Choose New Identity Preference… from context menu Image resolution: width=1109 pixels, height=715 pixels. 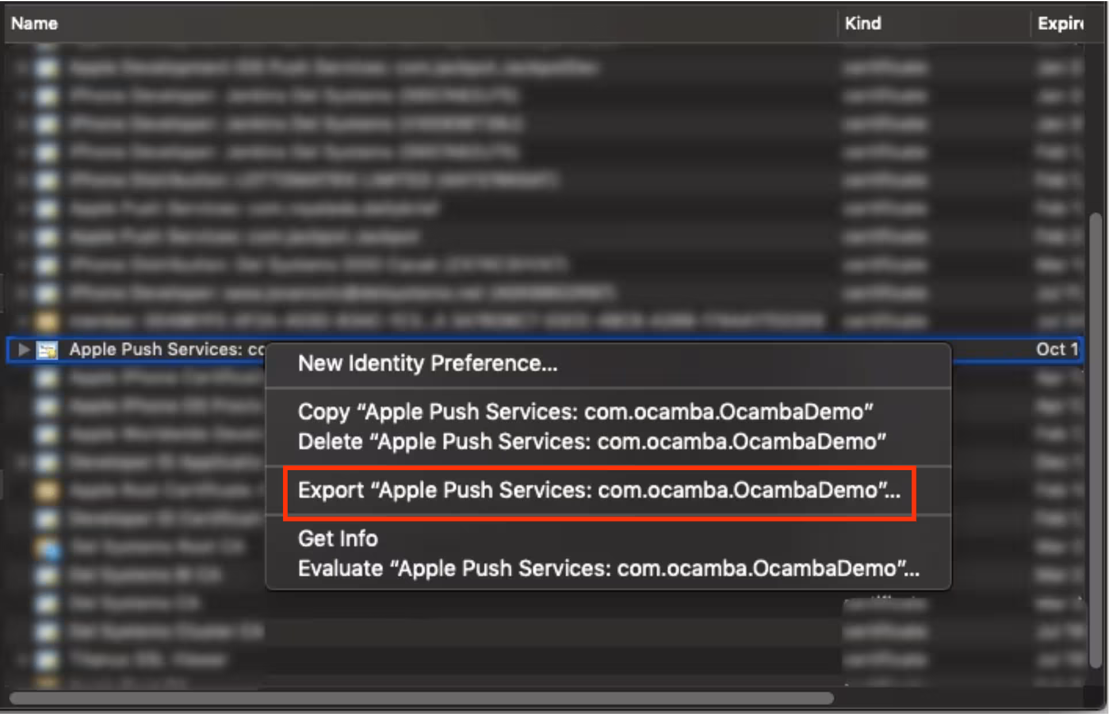pos(427,363)
